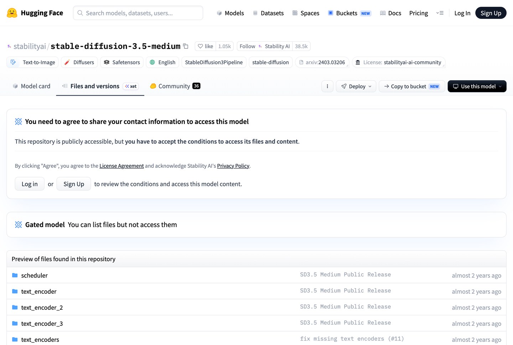513x345 pixels.
Task: Click the xet badge on Files tab
Action: click(131, 86)
